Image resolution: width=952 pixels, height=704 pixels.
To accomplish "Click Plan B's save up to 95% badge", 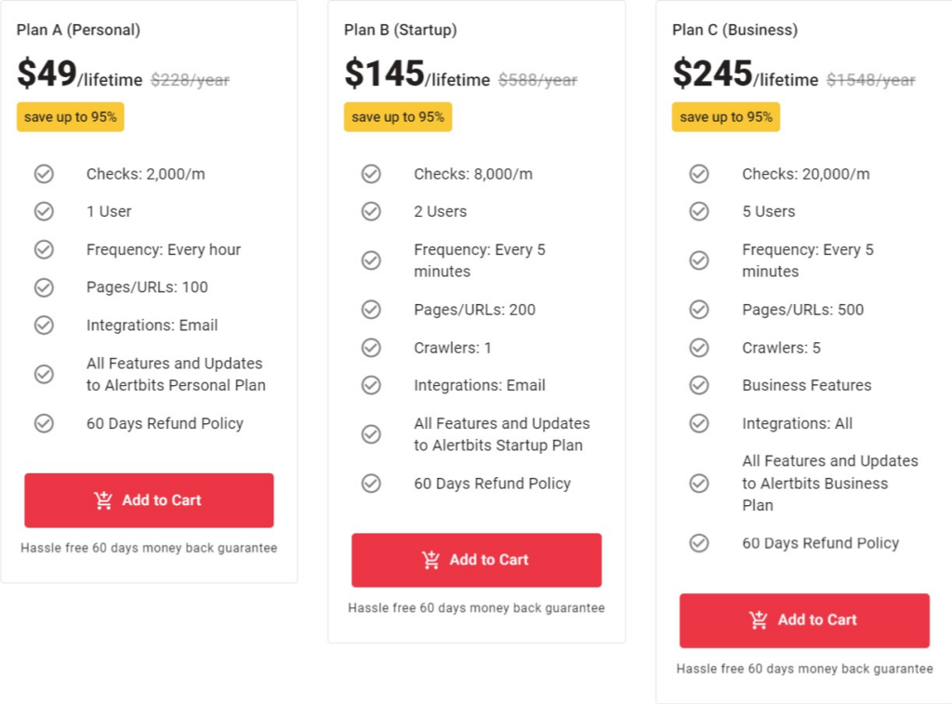I will click(398, 117).
